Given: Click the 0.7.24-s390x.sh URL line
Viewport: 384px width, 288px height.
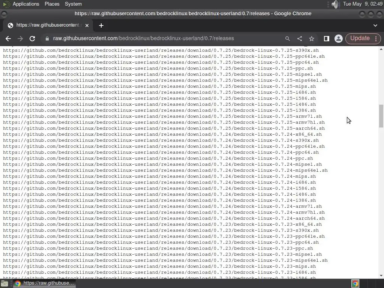Looking at the screenshot, I should click(x=161, y=140).
